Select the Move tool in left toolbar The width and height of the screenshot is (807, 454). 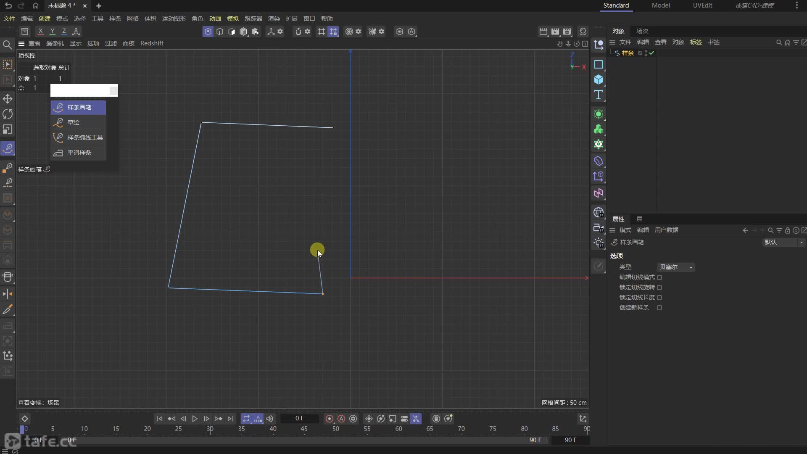tap(8, 99)
